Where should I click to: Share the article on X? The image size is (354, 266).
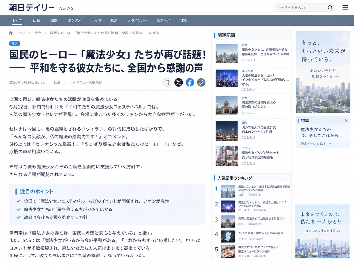click(178, 82)
